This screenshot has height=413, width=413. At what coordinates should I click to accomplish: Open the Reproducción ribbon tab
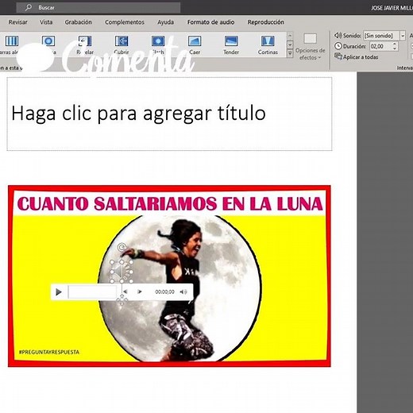(265, 22)
